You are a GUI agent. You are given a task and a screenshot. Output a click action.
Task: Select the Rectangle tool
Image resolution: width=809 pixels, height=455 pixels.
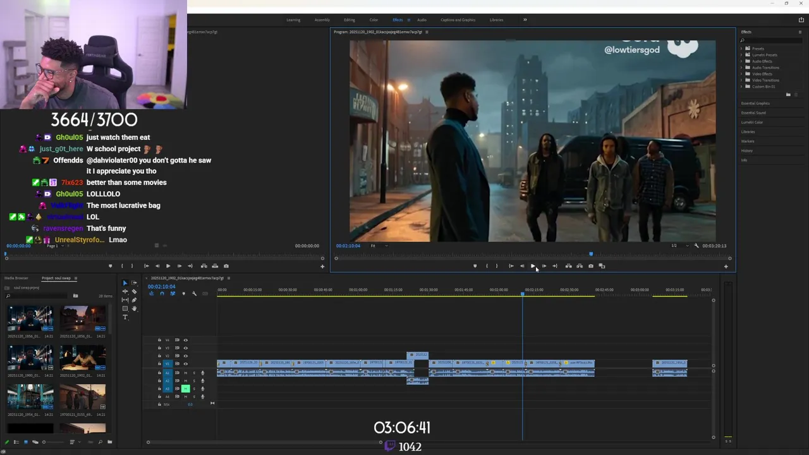(x=125, y=308)
